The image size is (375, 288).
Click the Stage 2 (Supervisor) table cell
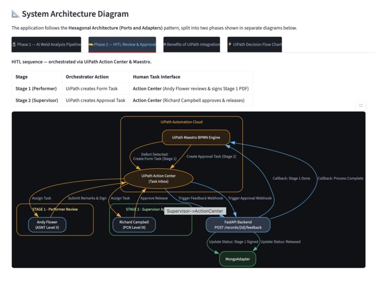click(37, 100)
